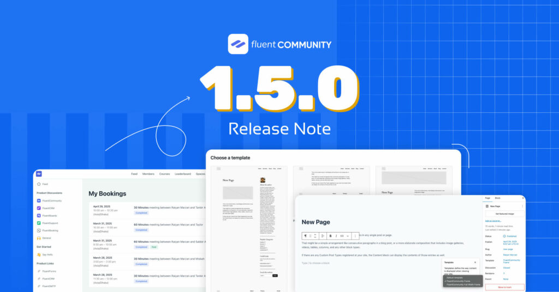Choose FluentCommunity Full Width Frame template option
This screenshot has height=292, width=559.
pos(463,284)
